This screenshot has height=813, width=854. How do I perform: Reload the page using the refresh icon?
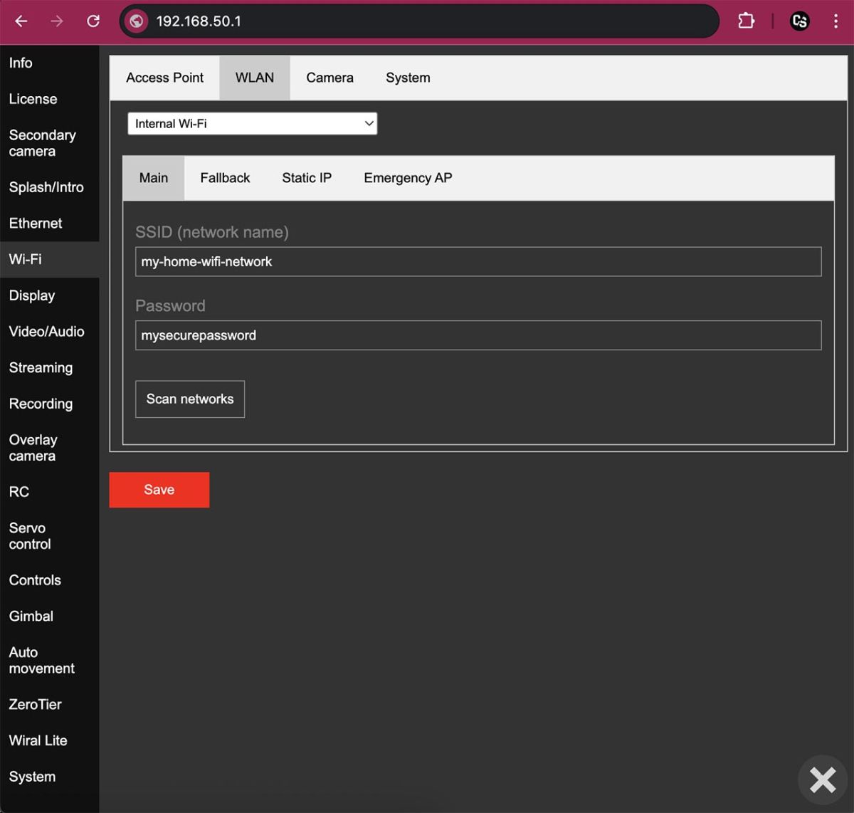point(93,21)
